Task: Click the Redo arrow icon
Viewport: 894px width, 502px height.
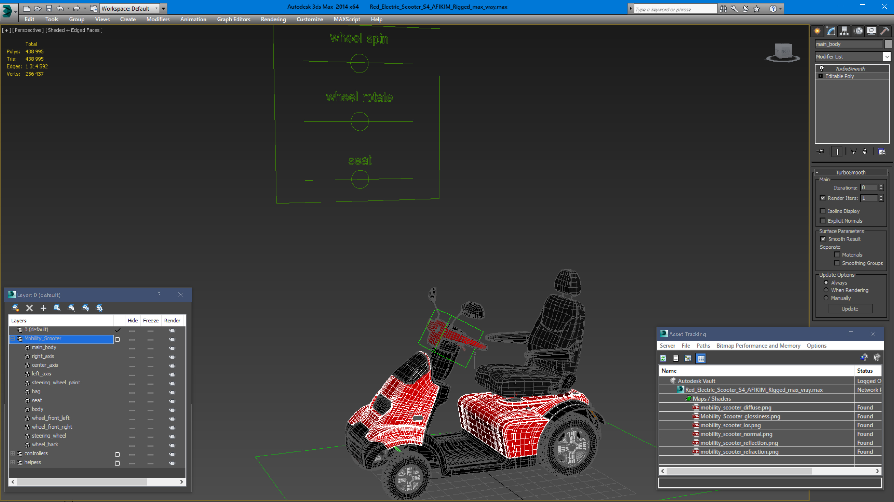Action: click(x=76, y=8)
